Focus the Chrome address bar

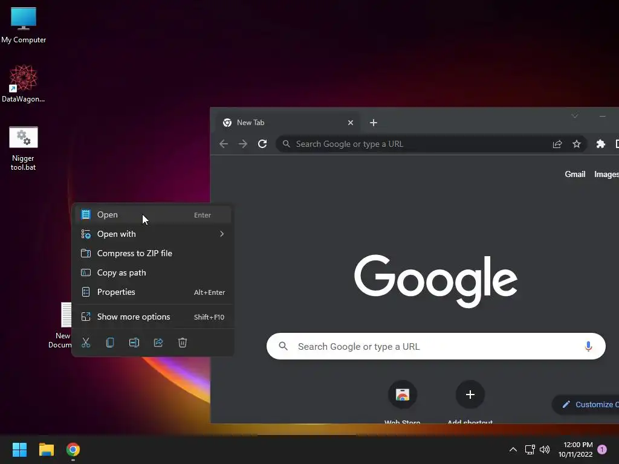point(415,144)
